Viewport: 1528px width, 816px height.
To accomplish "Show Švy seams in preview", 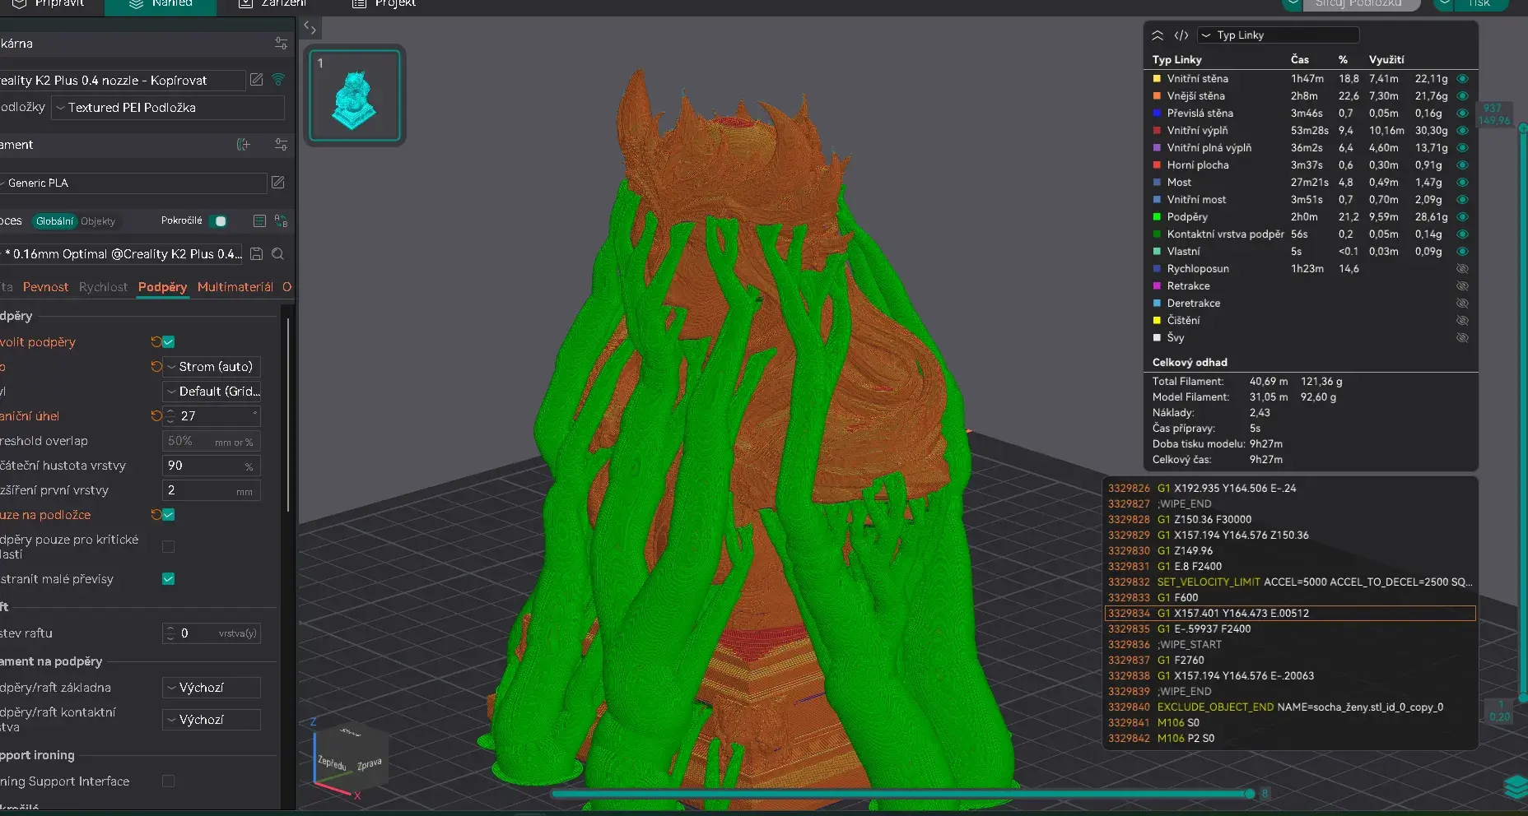I will (x=1462, y=338).
